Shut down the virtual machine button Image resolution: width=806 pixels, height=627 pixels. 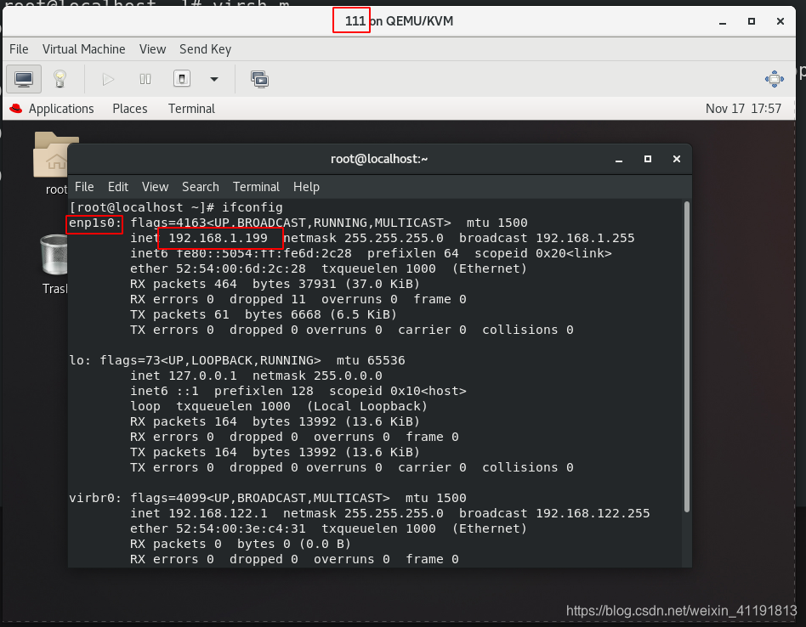pyautogui.click(x=182, y=78)
